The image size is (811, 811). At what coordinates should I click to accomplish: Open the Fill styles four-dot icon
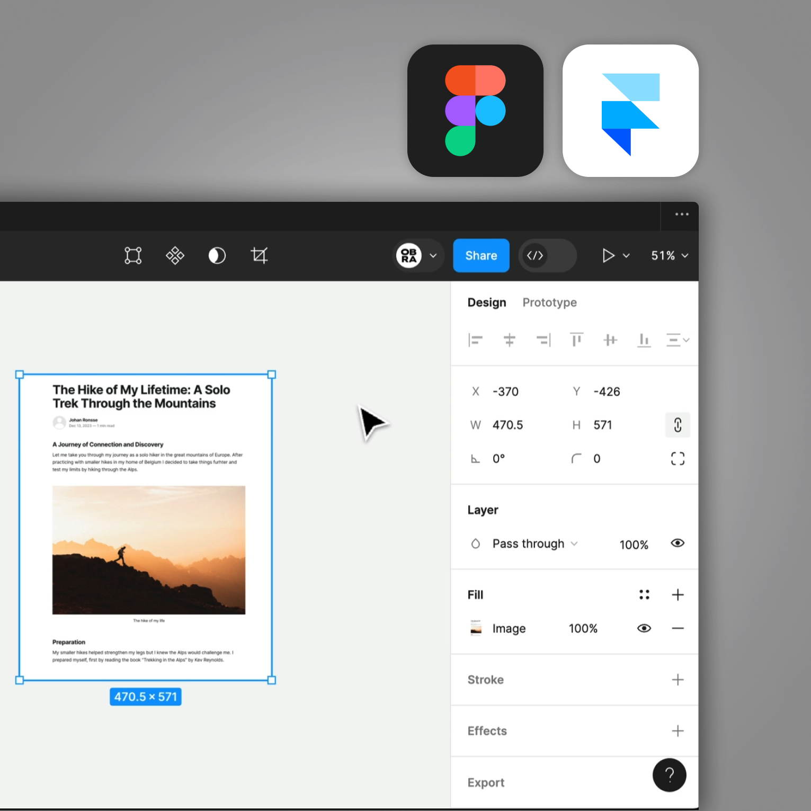pyautogui.click(x=644, y=595)
